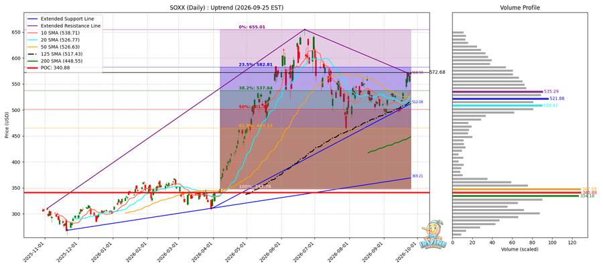Click the '2025-12-01' date tick
The width and height of the screenshot is (603, 268).
click(69, 251)
